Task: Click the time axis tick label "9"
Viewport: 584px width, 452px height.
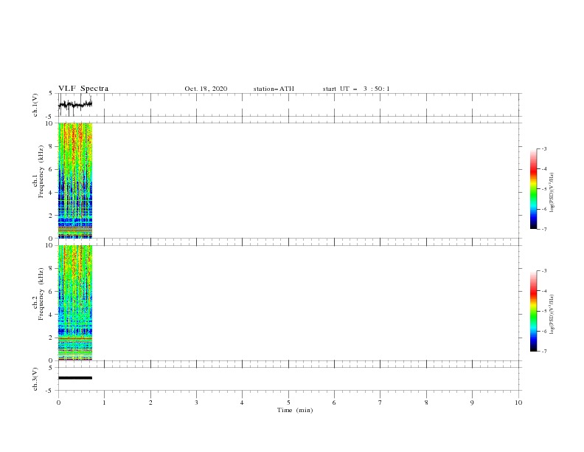Action: click(472, 403)
